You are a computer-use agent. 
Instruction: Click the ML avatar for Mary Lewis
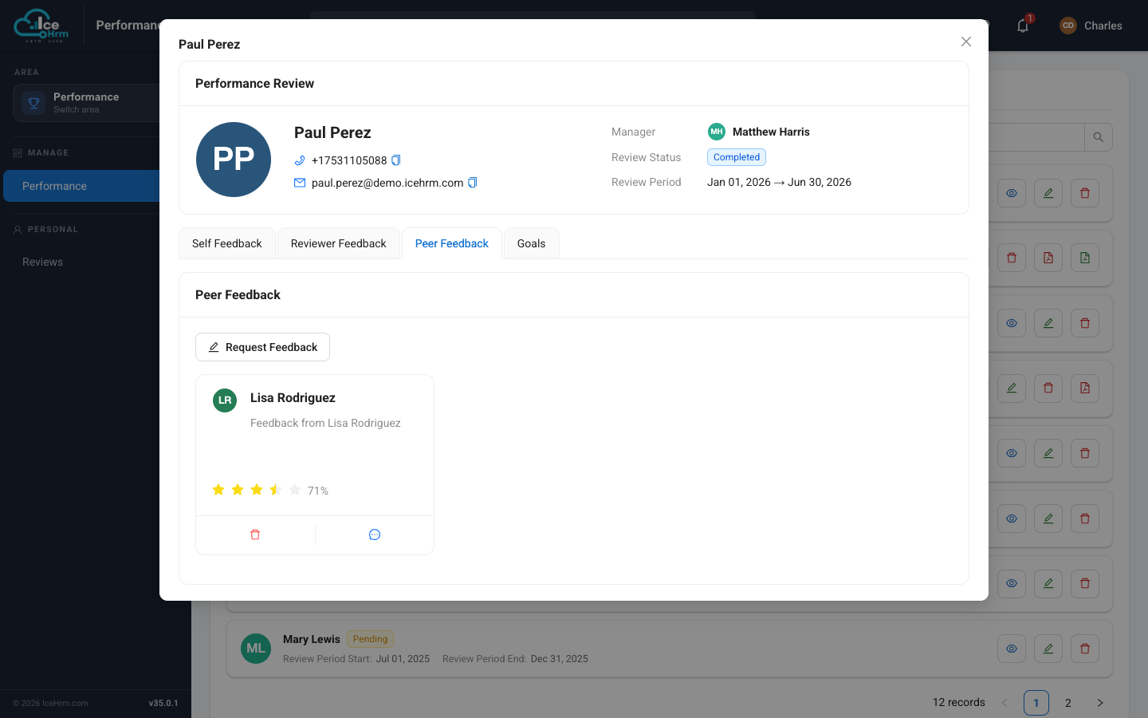pos(256,649)
